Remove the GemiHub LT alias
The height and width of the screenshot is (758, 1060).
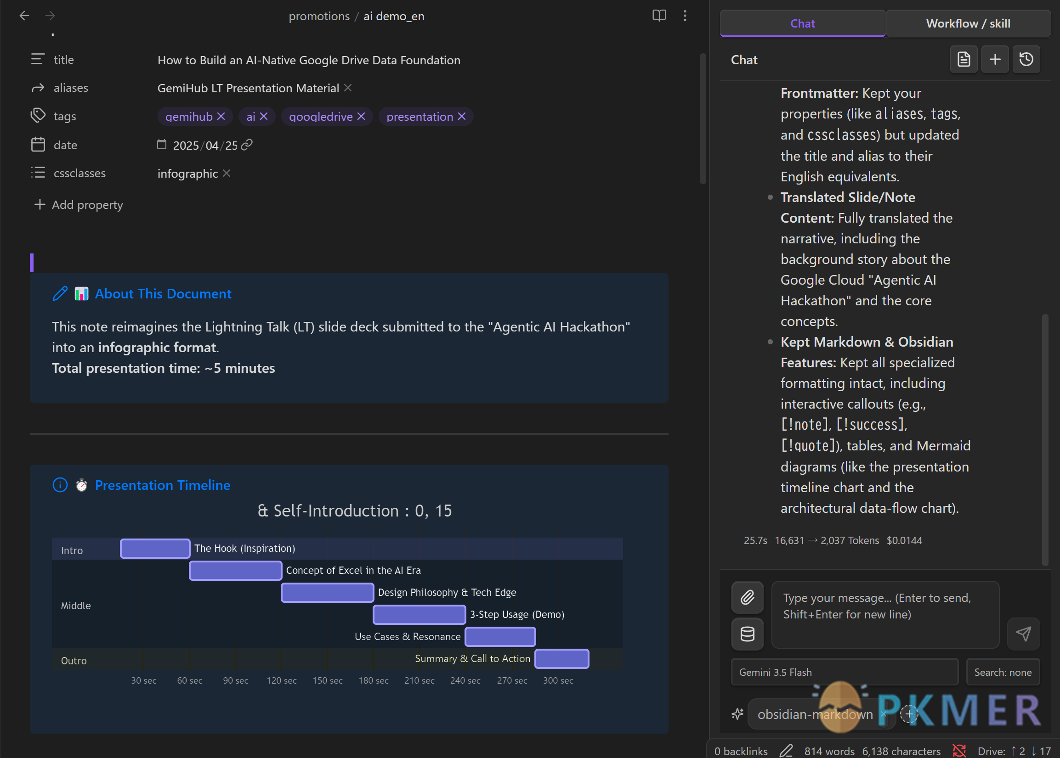click(x=347, y=88)
